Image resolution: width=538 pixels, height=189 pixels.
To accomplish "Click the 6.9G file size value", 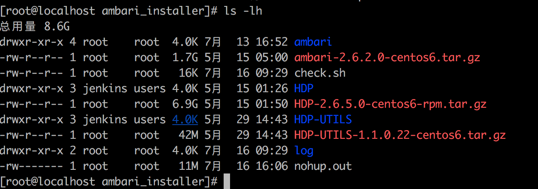I will click(x=185, y=104).
